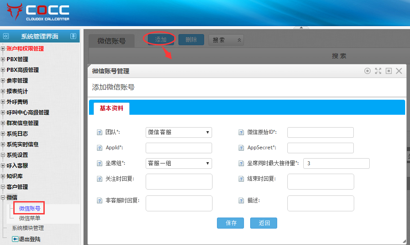
Task: Collapse the sidebar using left double-arrow icon
Action: click(6, 36)
